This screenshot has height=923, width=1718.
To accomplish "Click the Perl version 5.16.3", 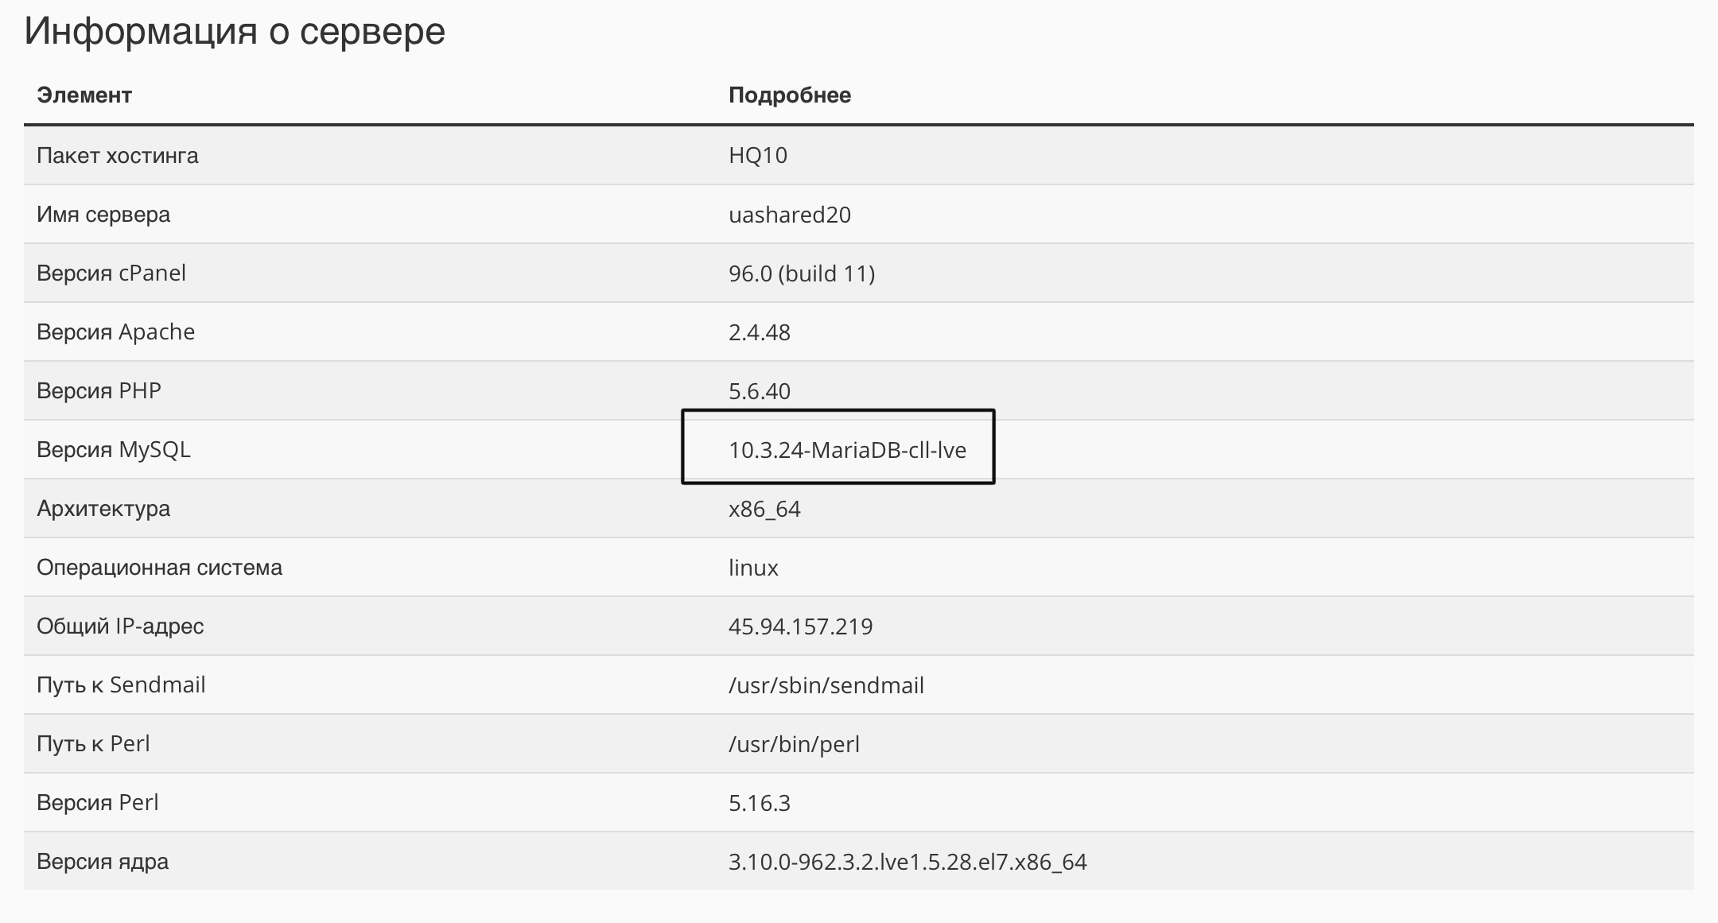I will 760,803.
